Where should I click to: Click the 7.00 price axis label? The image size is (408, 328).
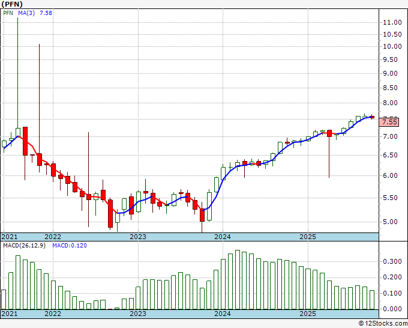(391, 136)
